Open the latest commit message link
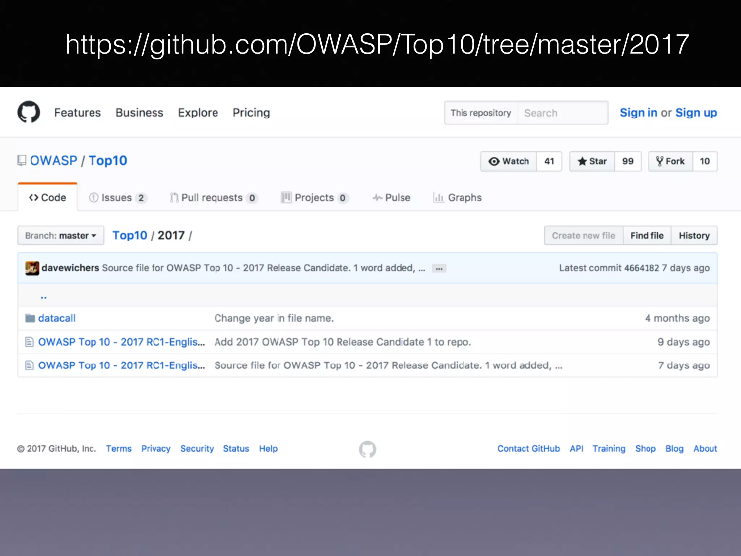Viewport: 741px width, 556px height. (263, 268)
